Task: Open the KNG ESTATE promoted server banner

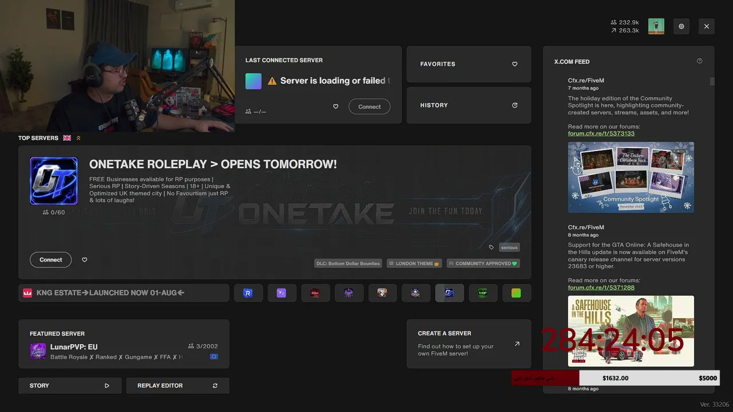Action: click(x=124, y=293)
